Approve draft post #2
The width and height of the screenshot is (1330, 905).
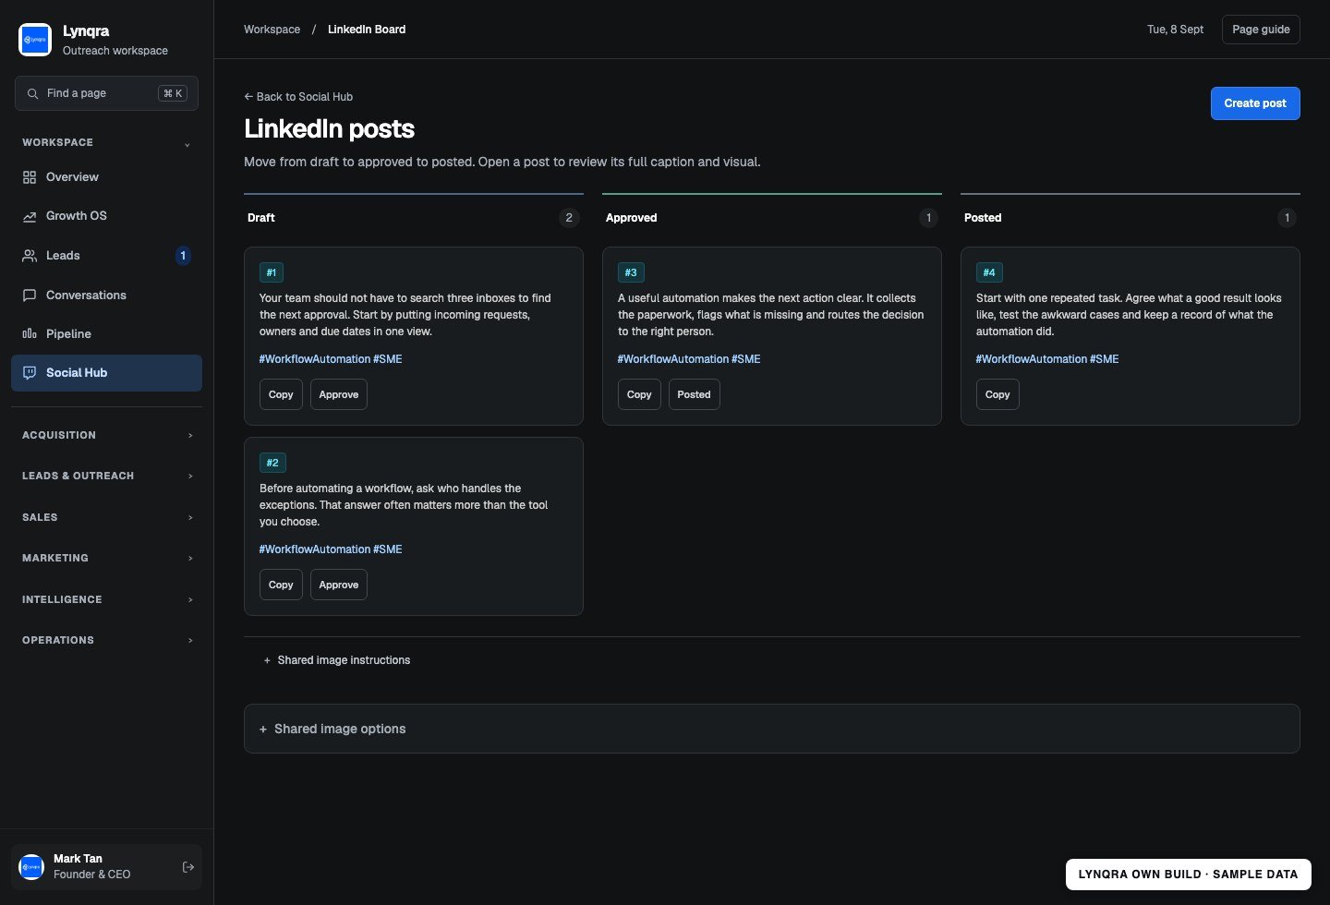point(339,585)
